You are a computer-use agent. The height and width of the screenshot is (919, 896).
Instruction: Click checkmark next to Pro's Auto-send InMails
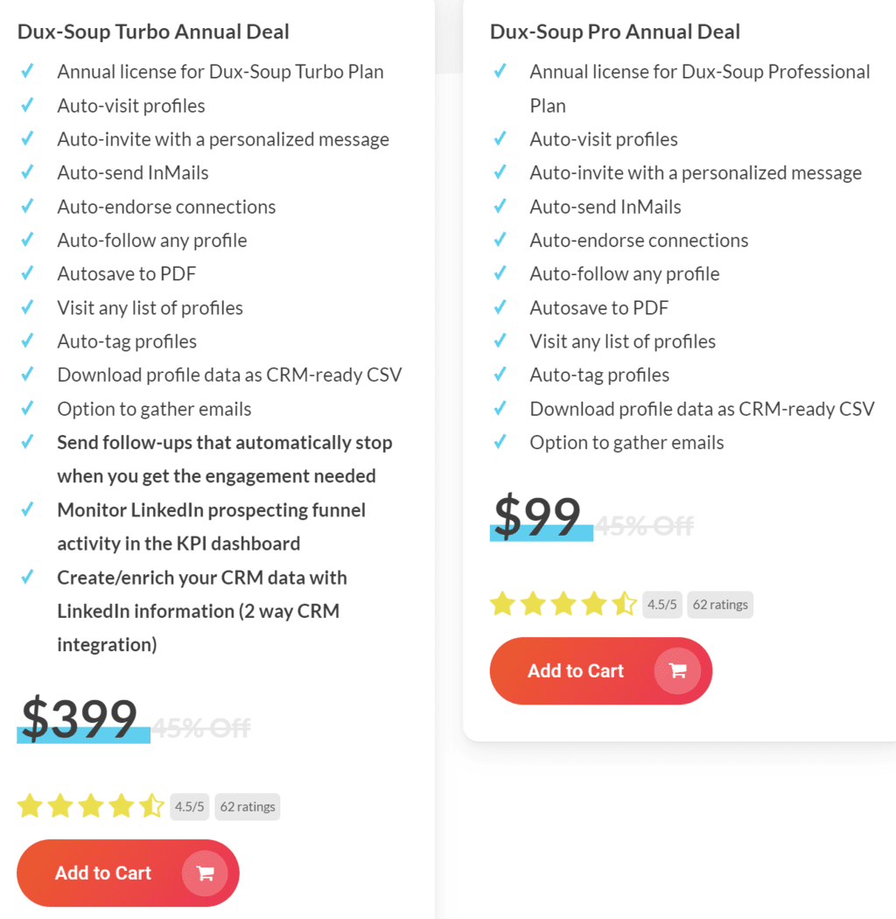pyautogui.click(x=500, y=206)
